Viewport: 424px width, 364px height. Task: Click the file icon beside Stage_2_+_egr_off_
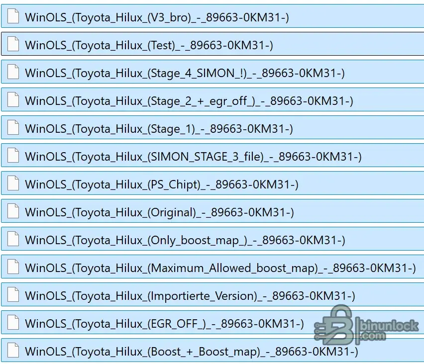[13, 100]
